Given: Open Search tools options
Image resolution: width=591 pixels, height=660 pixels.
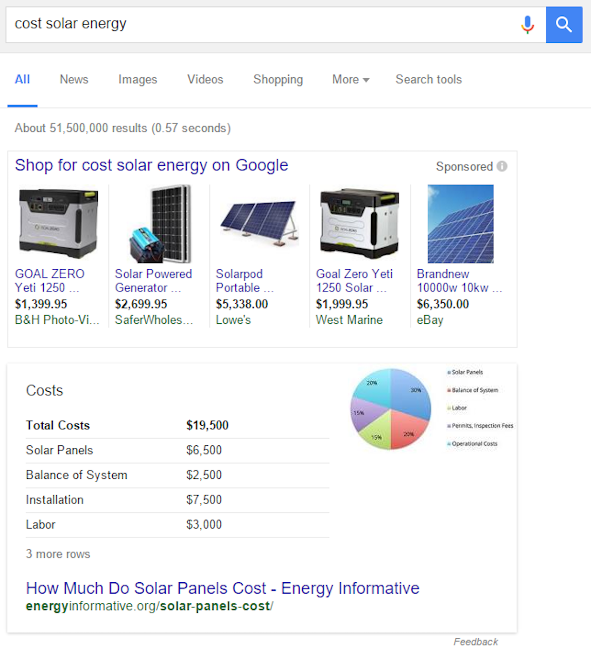Looking at the screenshot, I should tap(428, 80).
